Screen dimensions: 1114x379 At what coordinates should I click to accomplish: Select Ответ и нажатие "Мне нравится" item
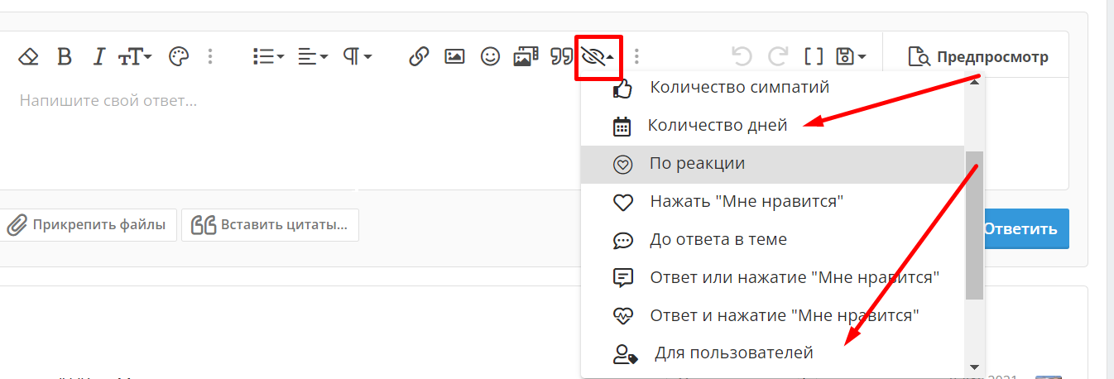(x=772, y=315)
